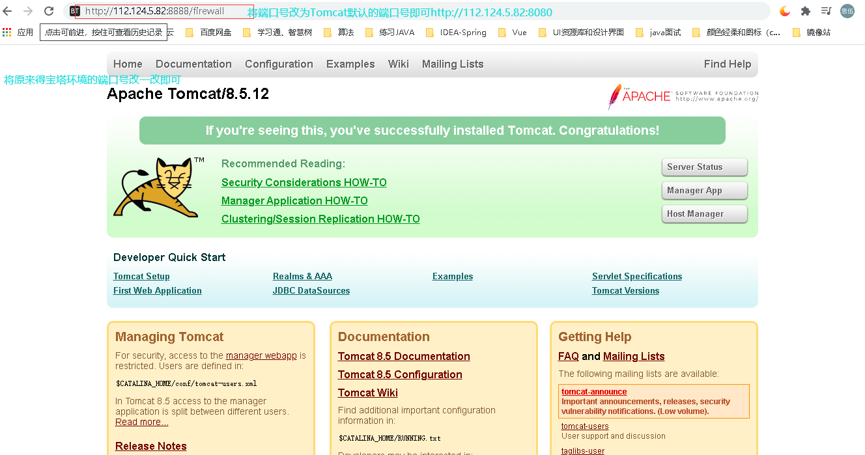Open the taglibs-user mailing list link

pyautogui.click(x=583, y=450)
